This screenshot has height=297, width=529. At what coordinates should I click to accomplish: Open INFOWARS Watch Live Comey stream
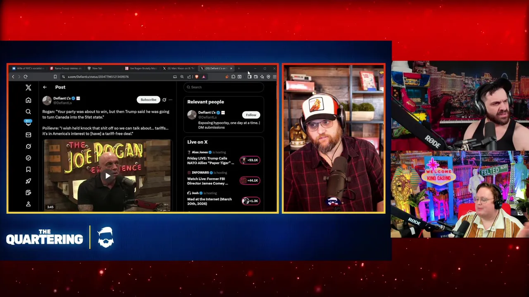tap(207, 181)
